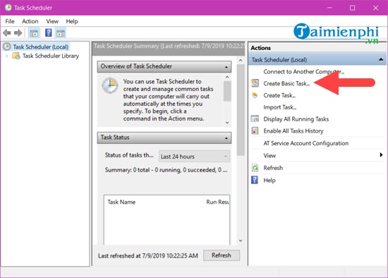388x278 pixels.
Task: Click the Task Scheduler title bar icon
Action: click(x=8, y=8)
